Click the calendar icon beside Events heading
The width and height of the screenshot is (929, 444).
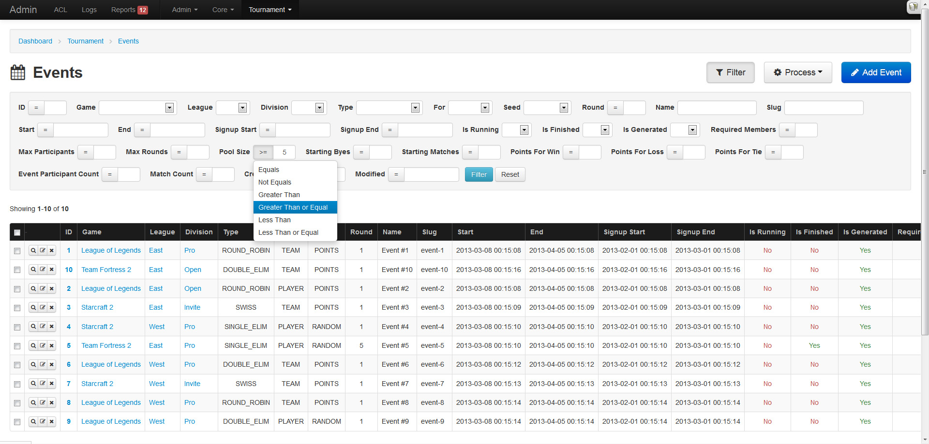coord(18,72)
